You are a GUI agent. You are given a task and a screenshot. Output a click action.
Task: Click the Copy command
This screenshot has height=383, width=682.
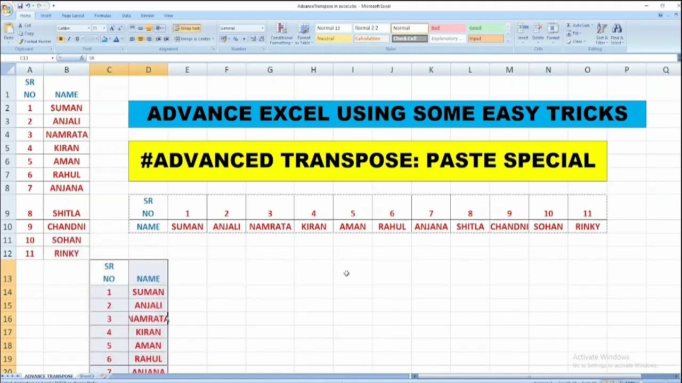(26, 33)
